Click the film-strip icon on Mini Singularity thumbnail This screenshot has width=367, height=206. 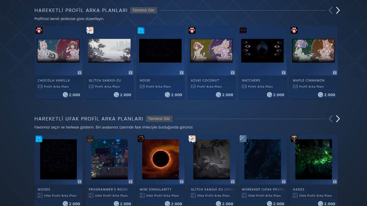tap(182, 181)
